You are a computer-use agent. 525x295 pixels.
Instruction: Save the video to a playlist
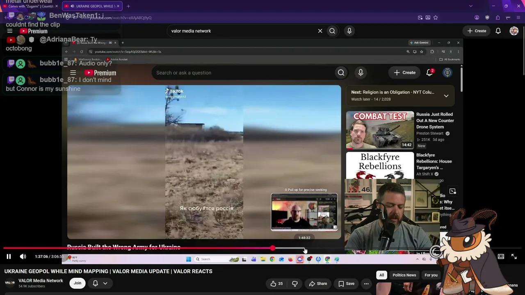[346, 284]
